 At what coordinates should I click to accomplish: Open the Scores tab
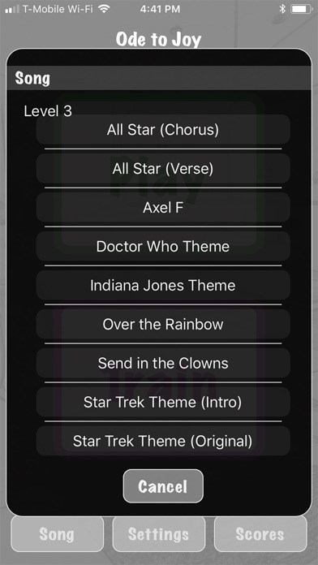click(x=260, y=534)
